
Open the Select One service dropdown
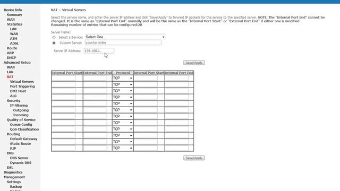[125, 37]
